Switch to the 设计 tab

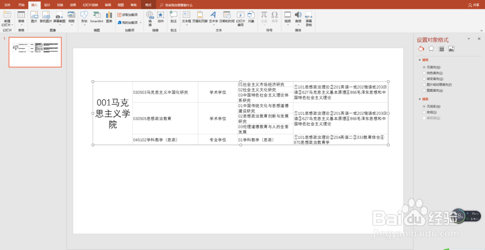click(47, 5)
